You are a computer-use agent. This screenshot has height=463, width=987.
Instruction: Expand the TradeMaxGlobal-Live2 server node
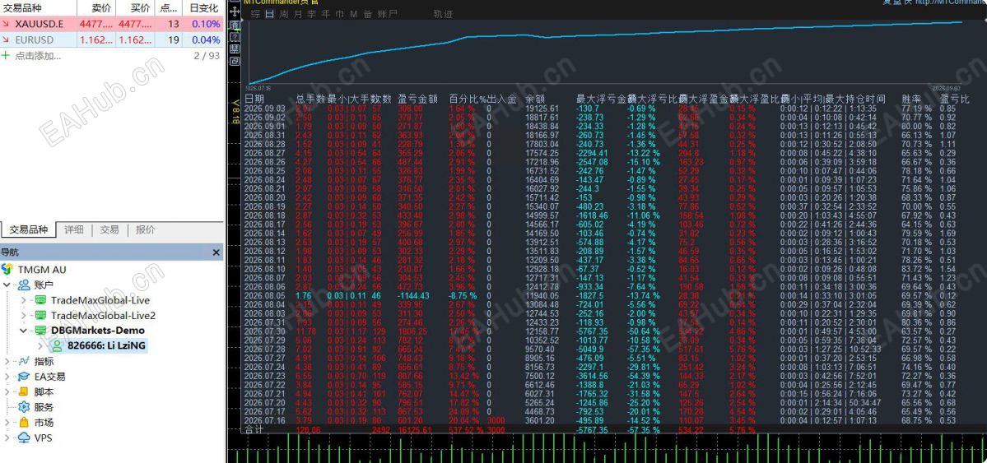23,315
